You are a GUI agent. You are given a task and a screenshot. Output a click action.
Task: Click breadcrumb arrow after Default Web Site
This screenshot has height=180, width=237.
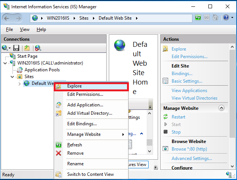pyautogui.click(x=136, y=18)
